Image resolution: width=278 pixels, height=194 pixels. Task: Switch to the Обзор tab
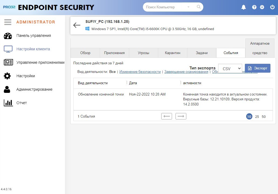point(85,53)
